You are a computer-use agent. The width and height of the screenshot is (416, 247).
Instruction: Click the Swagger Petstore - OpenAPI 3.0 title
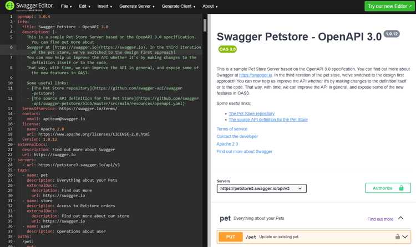[x=300, y=37]
